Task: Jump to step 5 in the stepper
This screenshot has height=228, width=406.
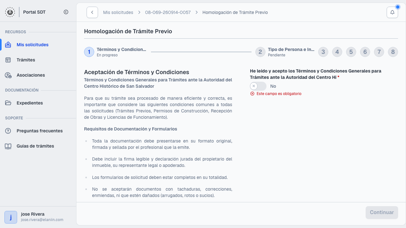Action: 351,52
